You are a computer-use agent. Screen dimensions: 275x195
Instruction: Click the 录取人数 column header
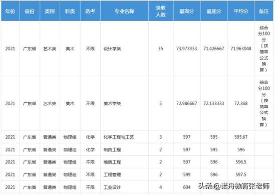(x=161, y=11)
